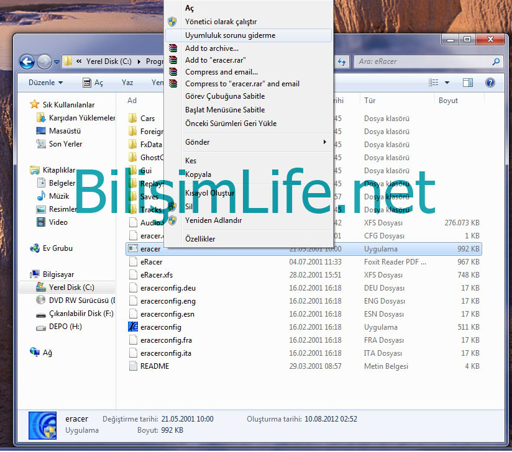Choose Önceki Sürümleri Geri Yükle
The image size is (512, 452).
[x=249, y=124]
